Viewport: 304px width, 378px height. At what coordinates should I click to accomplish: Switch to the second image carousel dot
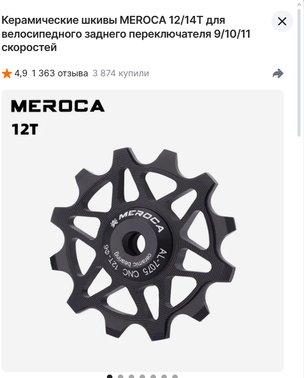tap(120, 377)
